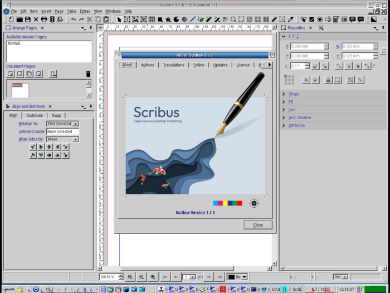Select the magnifier Zoom tool in toolbar
390x293 pixels.
pyautogui.click(x=233, y=19)
